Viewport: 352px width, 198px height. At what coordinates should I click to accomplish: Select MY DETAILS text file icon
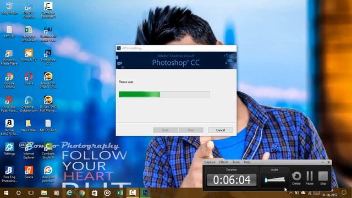pyautogui.click(x=48, y=125)
